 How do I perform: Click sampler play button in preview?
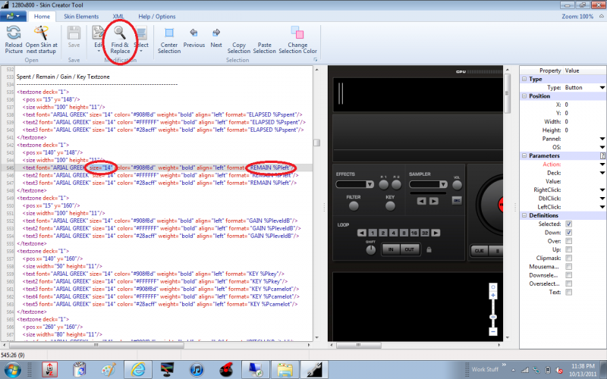[x=434, y=201]
